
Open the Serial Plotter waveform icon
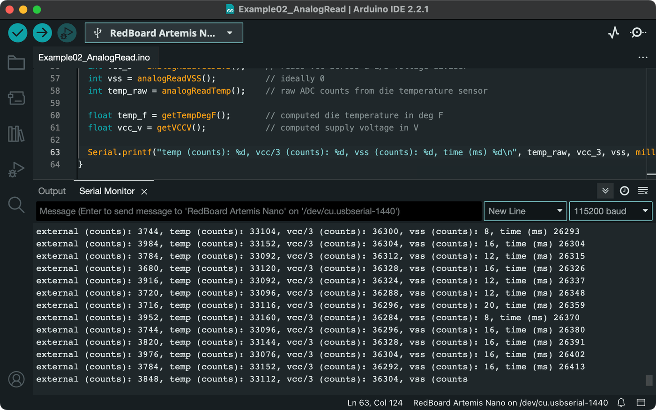pyautogui.click(x=613, y=32)
